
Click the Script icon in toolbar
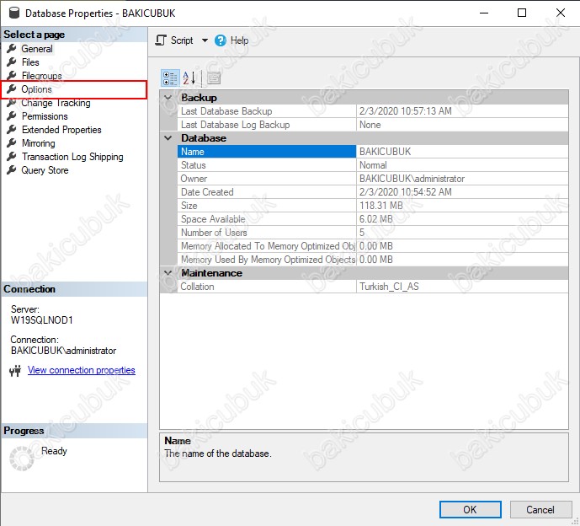[162, 40]
